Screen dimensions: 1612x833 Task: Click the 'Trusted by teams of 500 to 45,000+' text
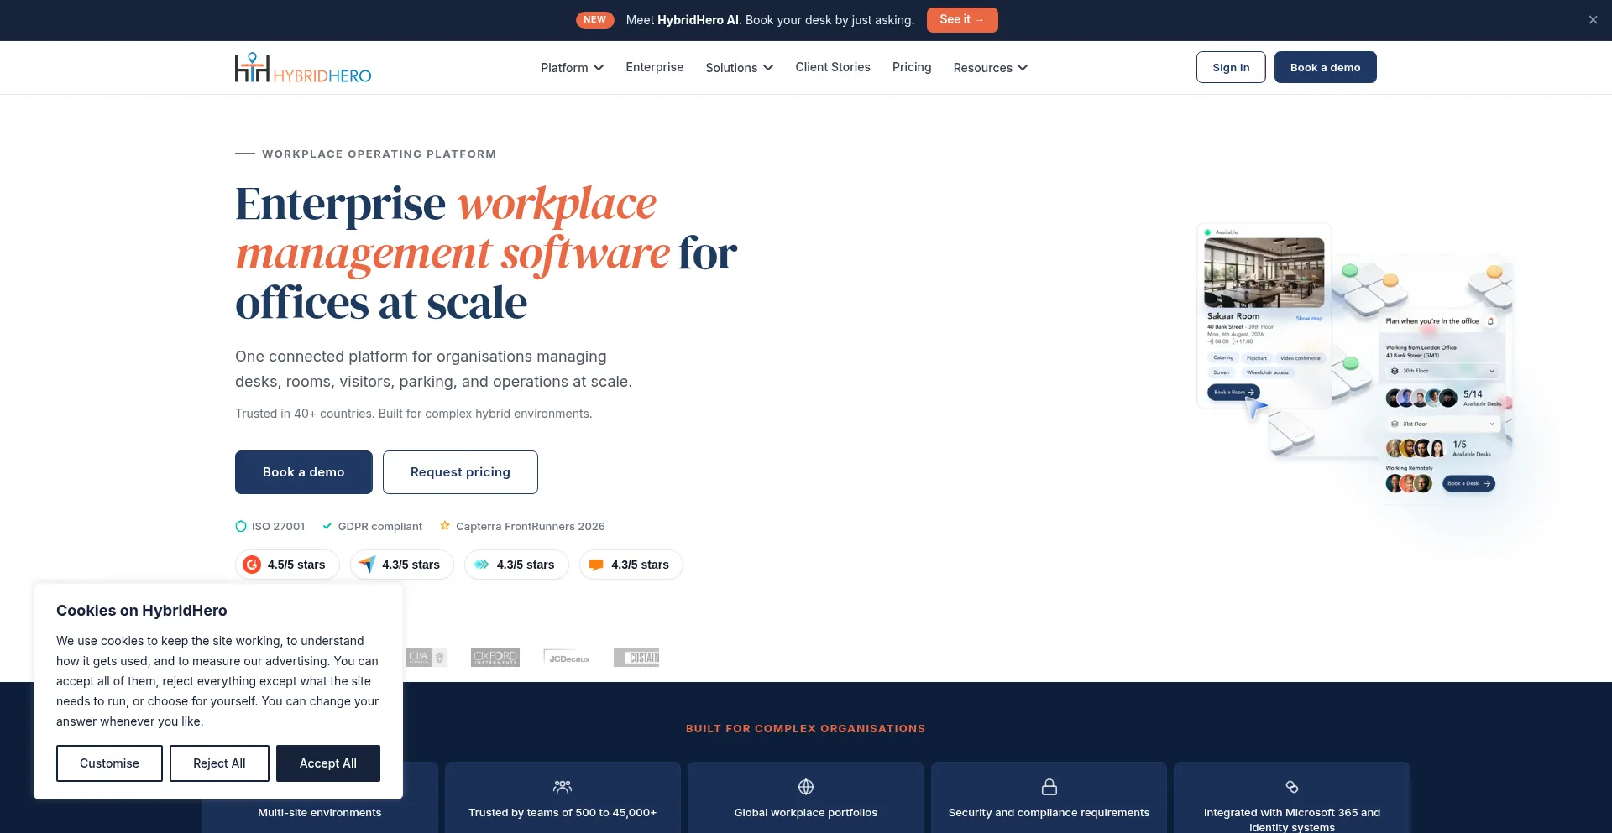click(x=563, y=813)
